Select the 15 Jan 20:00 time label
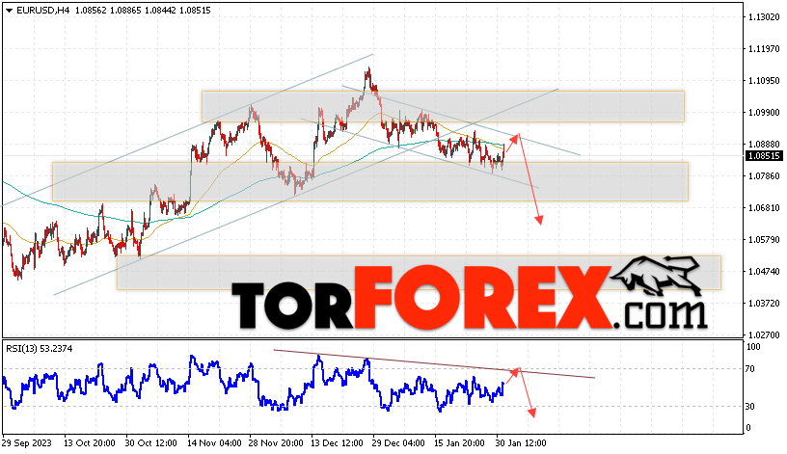787x454 pixels. [460, 443]
